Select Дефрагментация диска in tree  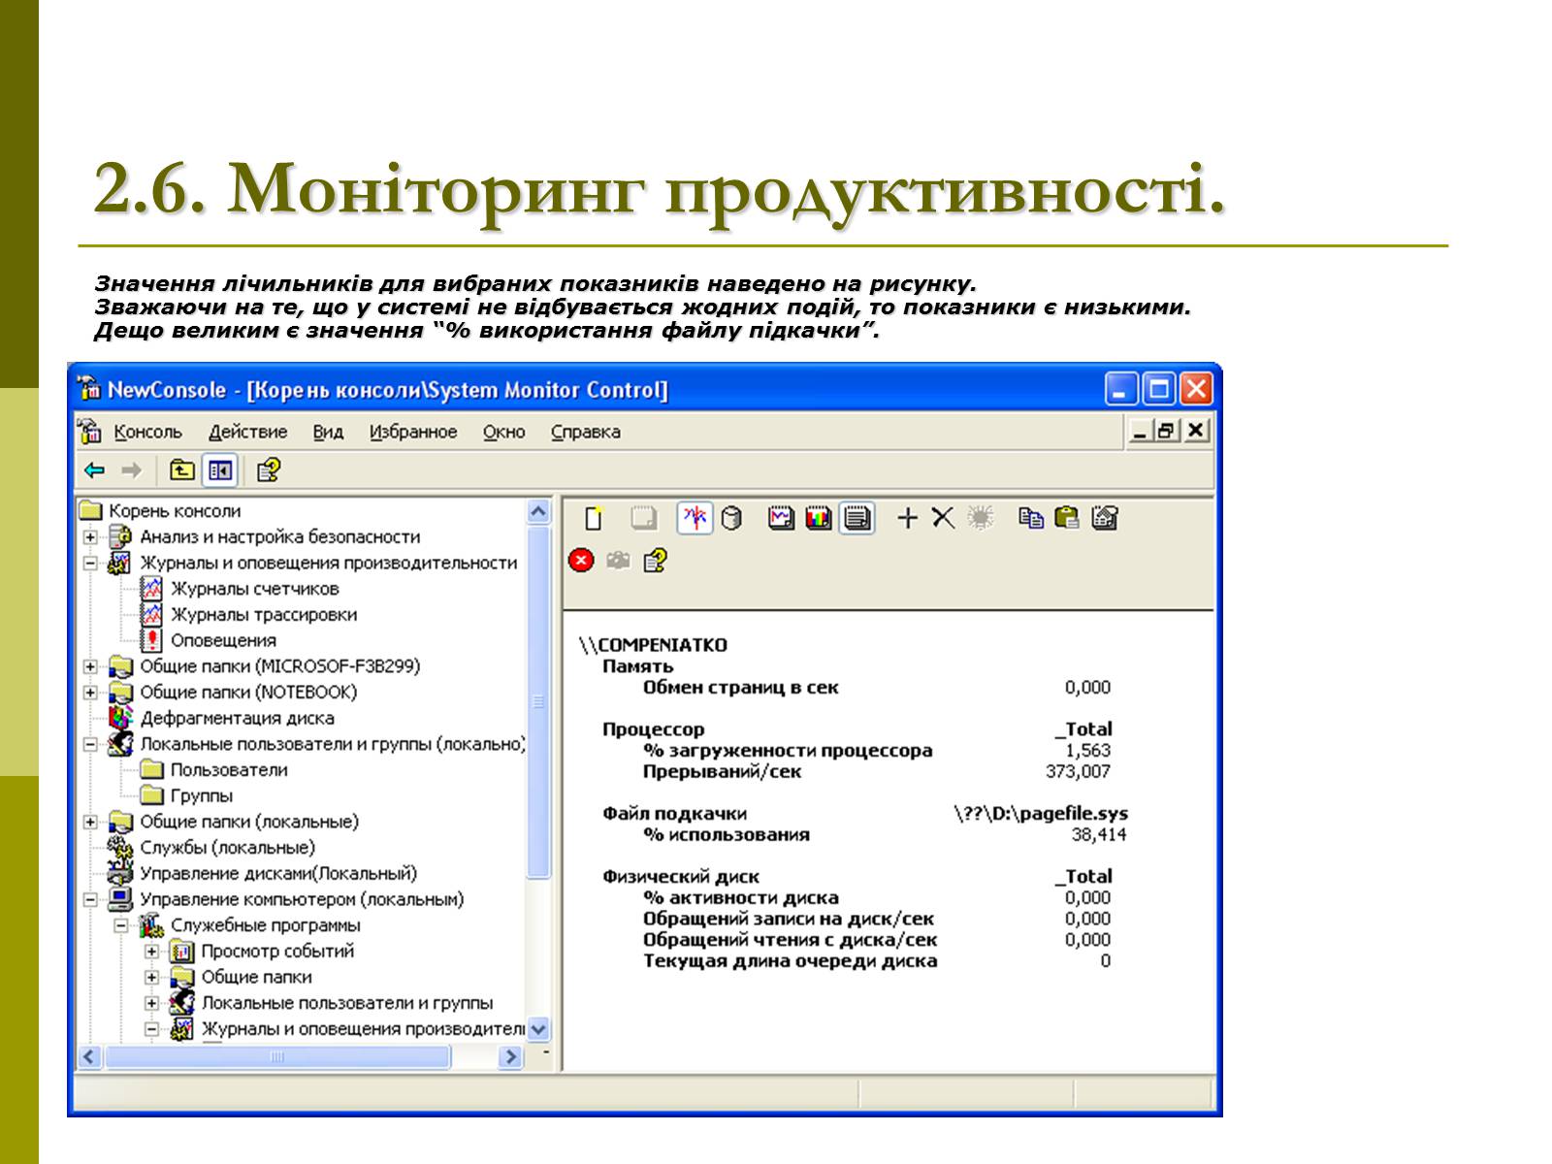point(237,719)
